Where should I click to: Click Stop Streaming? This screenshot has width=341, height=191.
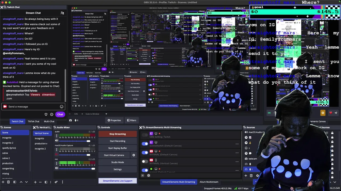pos(117,134)
